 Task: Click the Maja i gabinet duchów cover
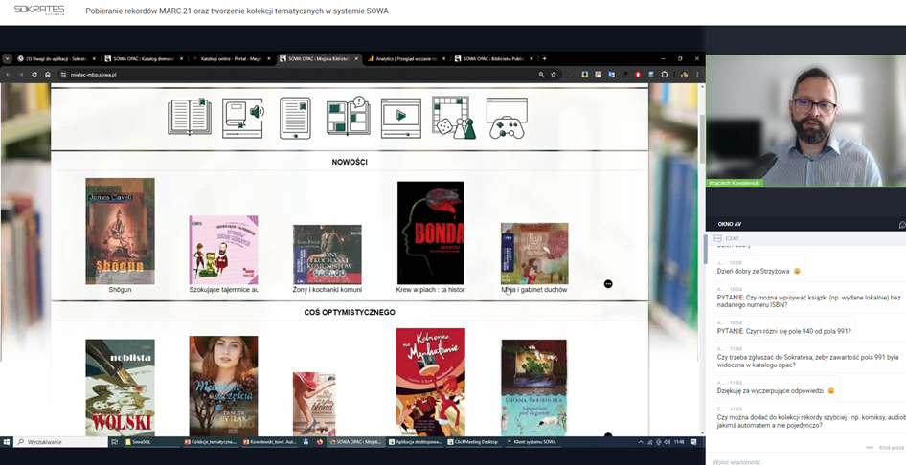(x=534, y=254)
